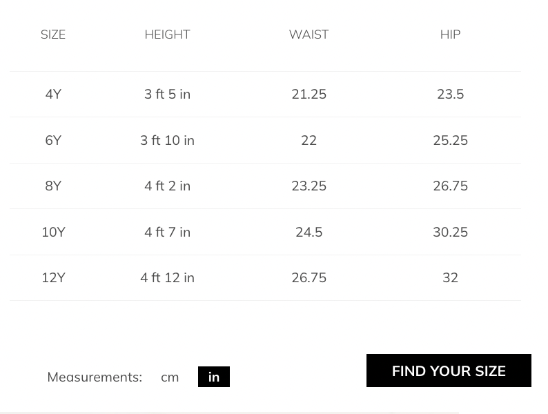Click the 21.25 waist value
The height and width of the screenshot is (414, 548).
click(x=309, y=94)
